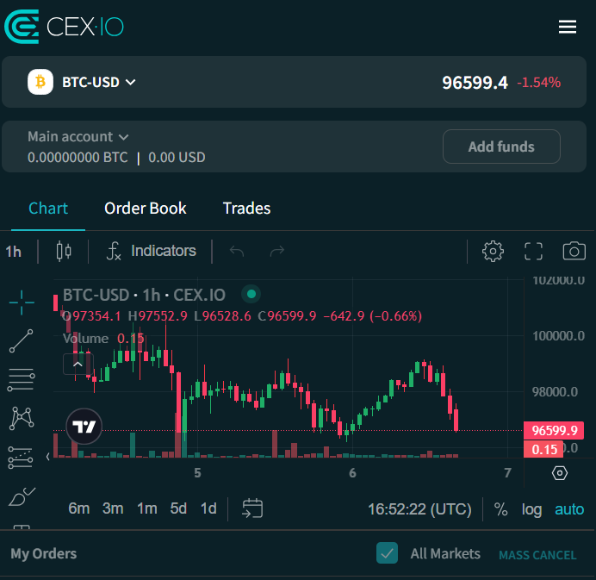The width and height of the screenshot is (596, 580).
Task: Click the Add funds button
Action: pyautogui.click(x=501, y=147)
